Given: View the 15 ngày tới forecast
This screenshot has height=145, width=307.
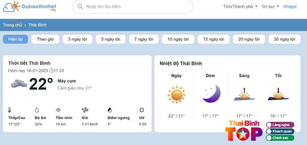Looking at the screenshot, I should [213, 39].
